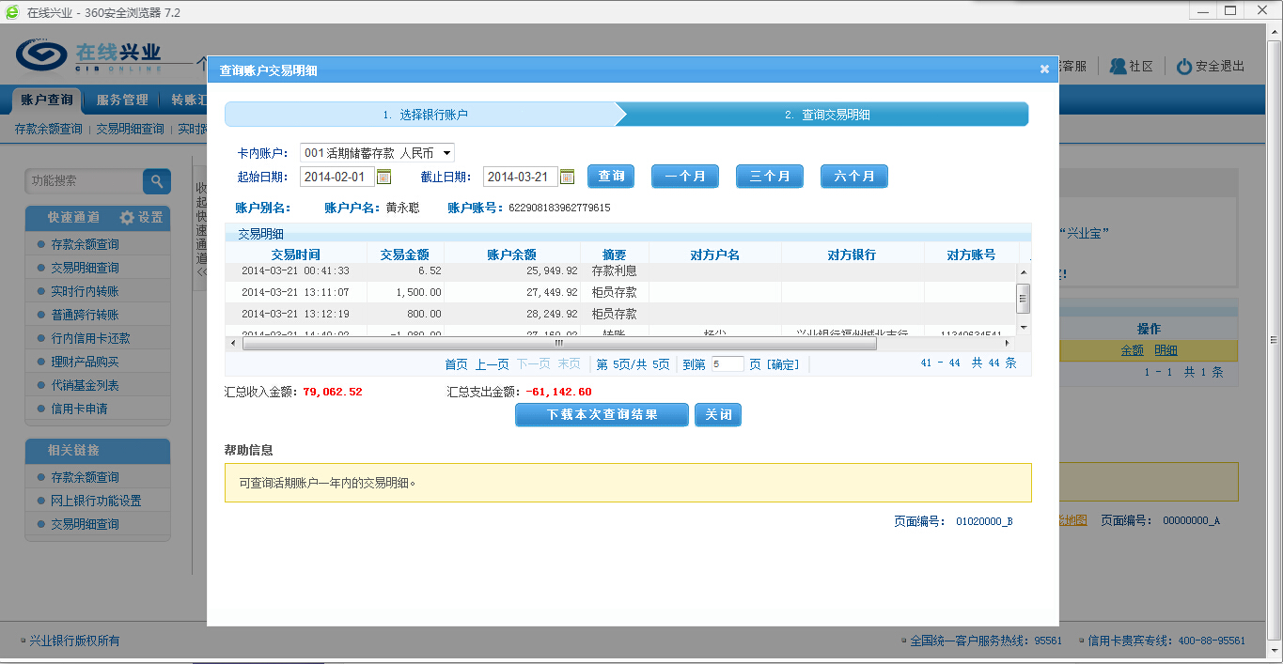Click the 查询 query button
This screenshot has height=664, width=1283.
click(611, 177)
